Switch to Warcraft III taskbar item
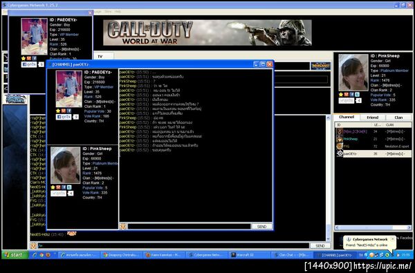 pos(250,255)
